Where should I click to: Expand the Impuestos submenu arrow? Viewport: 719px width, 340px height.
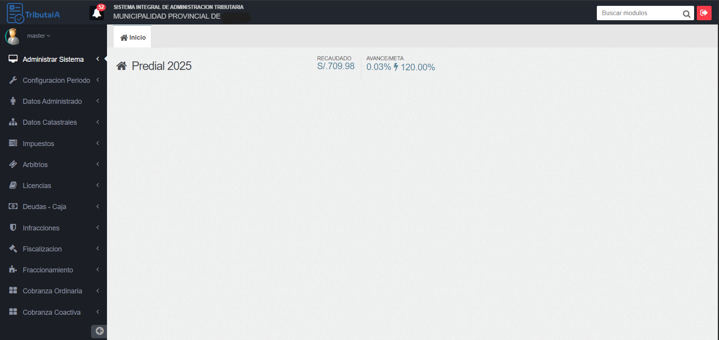pos(98,143)
